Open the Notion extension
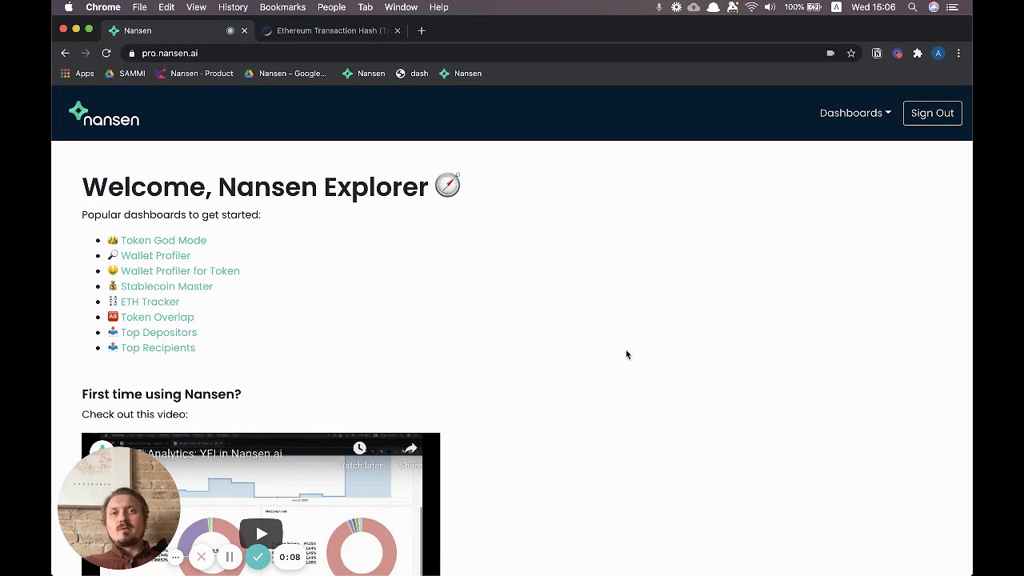The width and height of the screenshot is (1024, 576). point(877,54)
